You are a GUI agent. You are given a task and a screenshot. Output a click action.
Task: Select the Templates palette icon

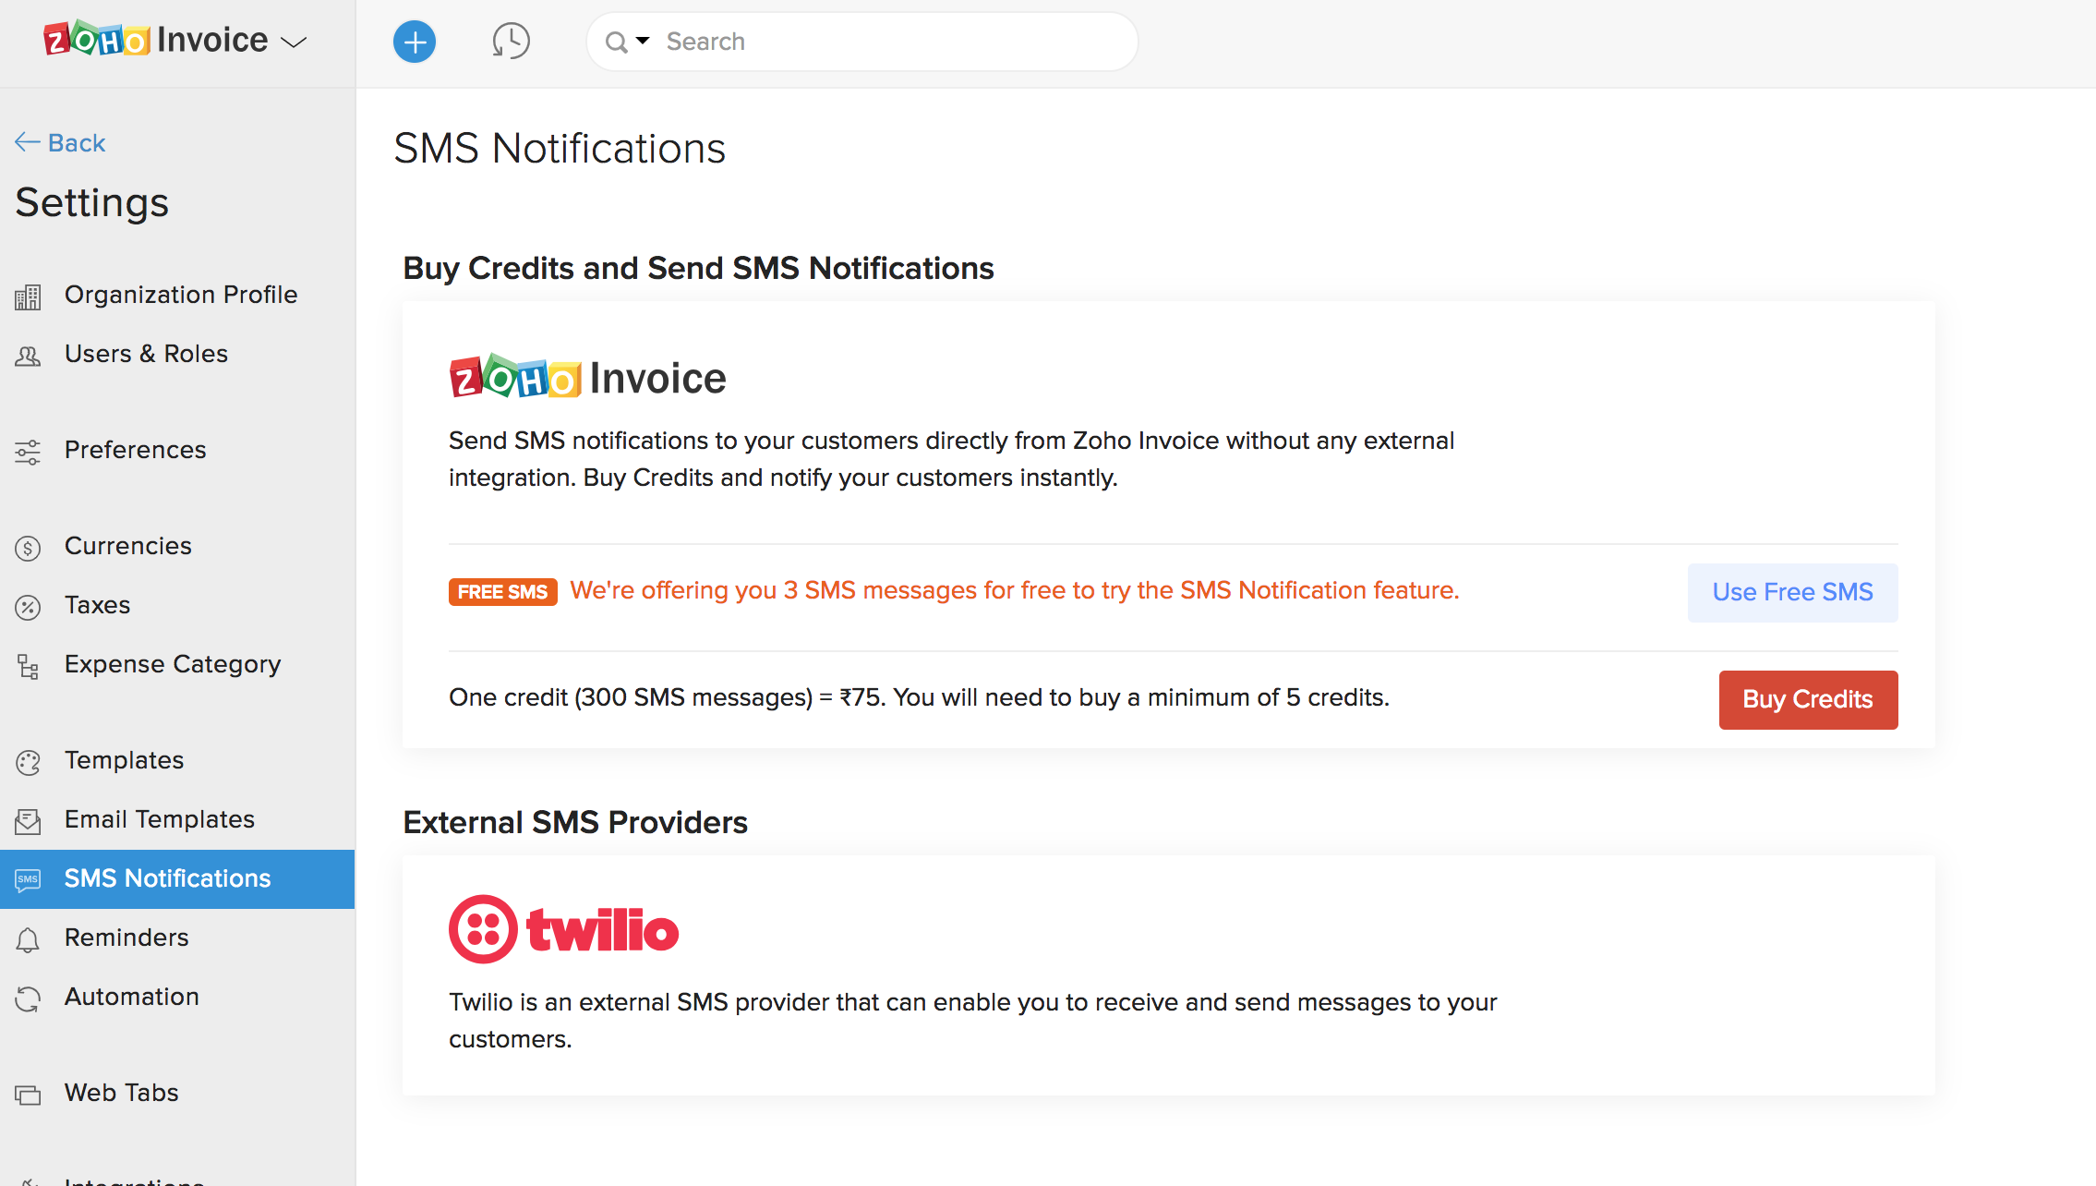click(28, 761)
